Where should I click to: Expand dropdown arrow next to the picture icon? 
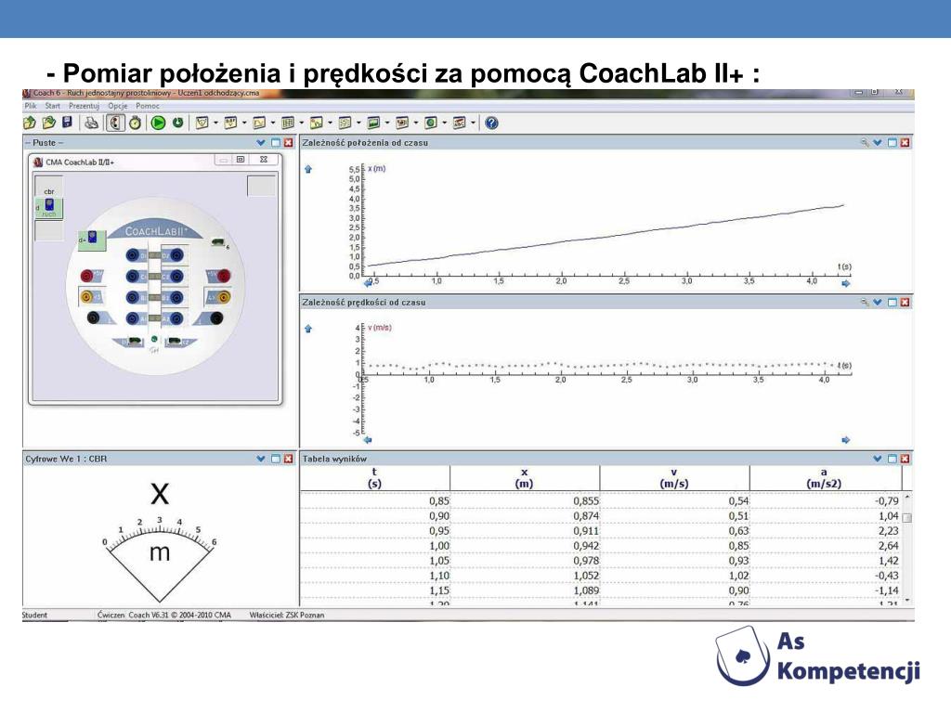click(x=387, y=123)
